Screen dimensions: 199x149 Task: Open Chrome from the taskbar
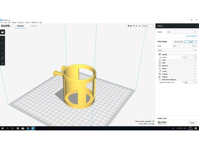click(x=18, y=128)
